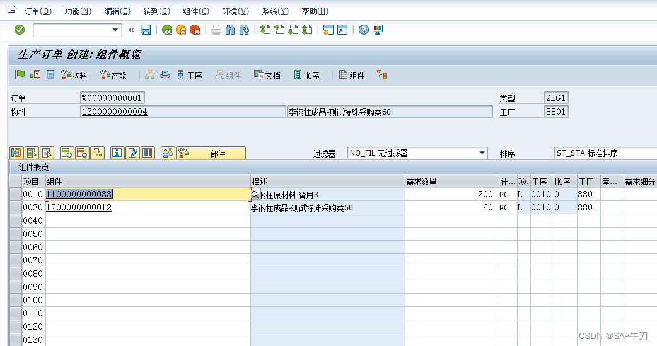Click the blue hat Header icon
The height and width of the screenshot is (346, 657).
[x=165, y=74]
